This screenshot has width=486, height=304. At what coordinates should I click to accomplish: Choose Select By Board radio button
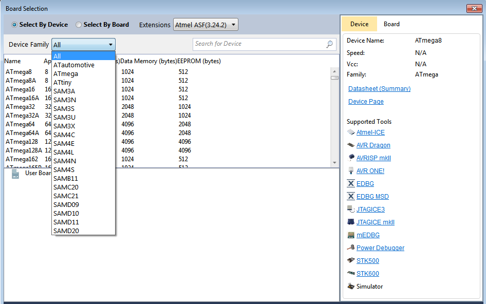point(79,25)
